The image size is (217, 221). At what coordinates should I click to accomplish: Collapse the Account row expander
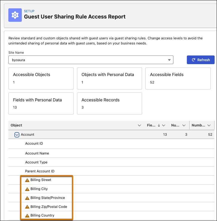(x=17, y=135)
